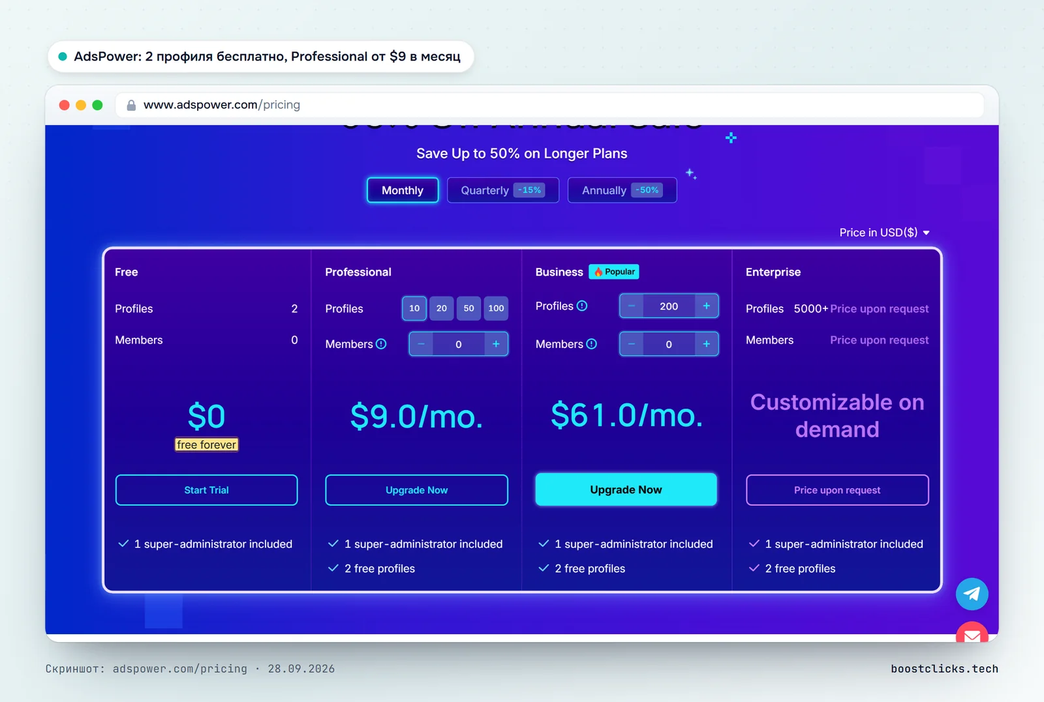Switch to Monthly billing tab
This screenshot has width=1044, height=702.
403,190
